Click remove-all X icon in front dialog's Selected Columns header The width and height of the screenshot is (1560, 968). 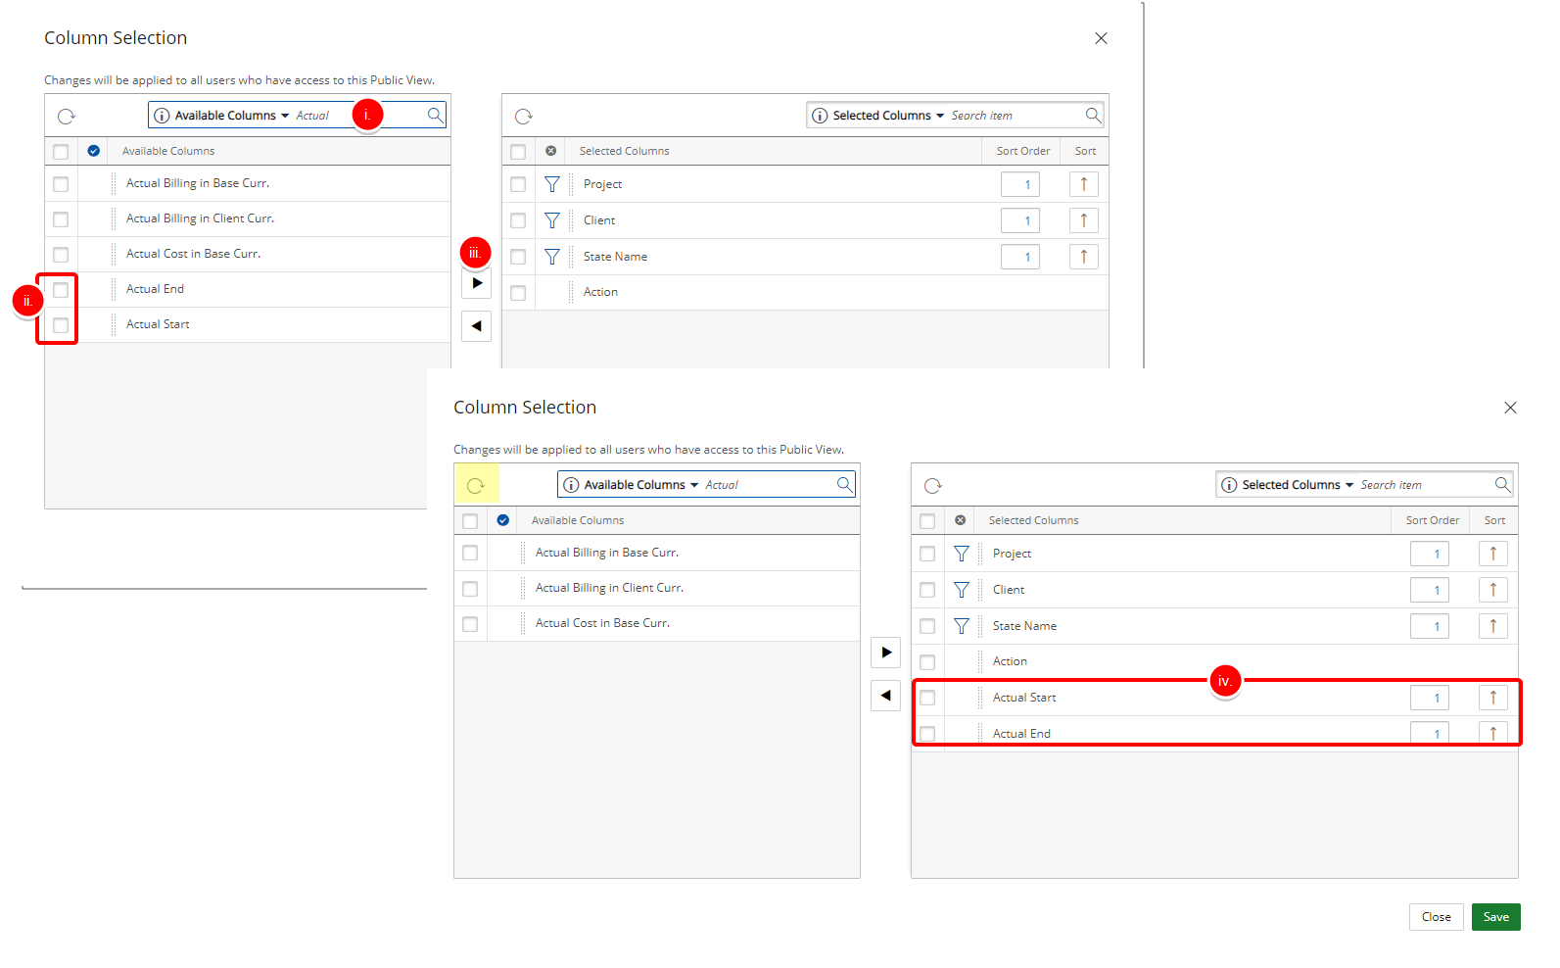(960, 520)
